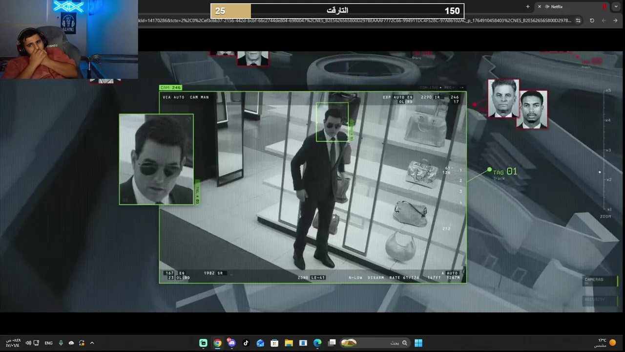625x352 pixels.
Task: Open the OneDrive cloud tray icon
Action: click(71, 343)
